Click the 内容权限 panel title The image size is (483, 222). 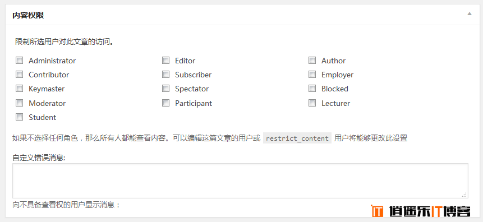pos(28,15)
